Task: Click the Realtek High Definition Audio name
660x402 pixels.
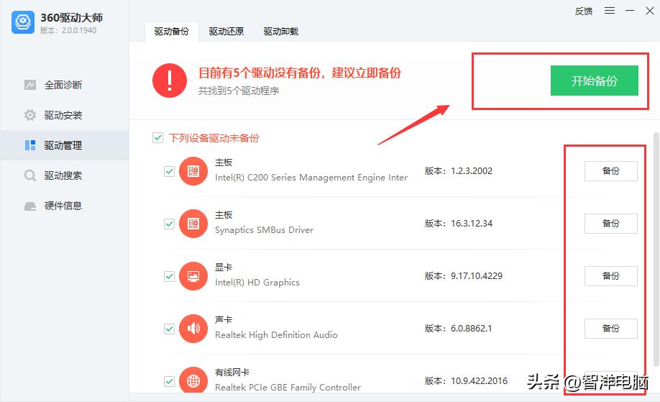Action: 276,335
